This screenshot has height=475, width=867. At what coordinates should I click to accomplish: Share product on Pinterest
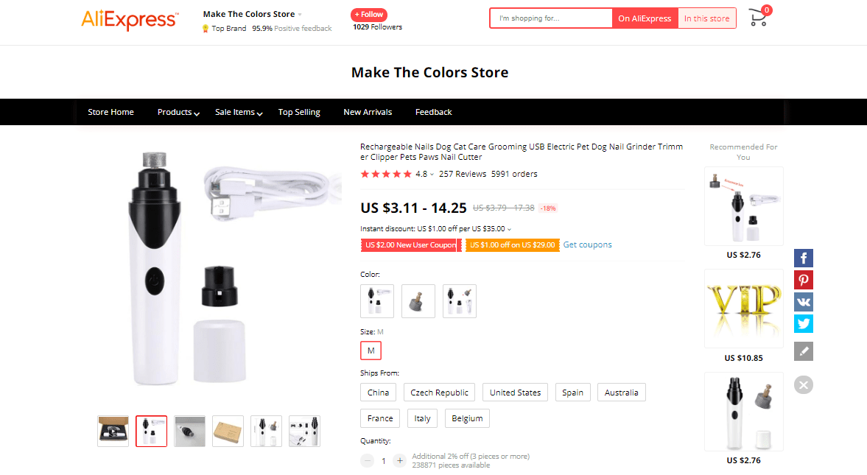[803, 280]
